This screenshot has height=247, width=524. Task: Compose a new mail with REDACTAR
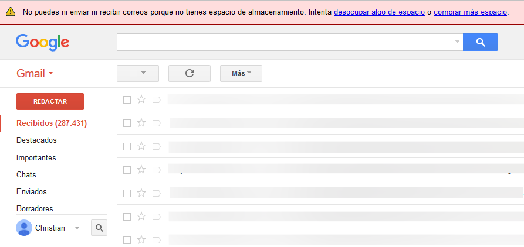(x=50, y=101)
